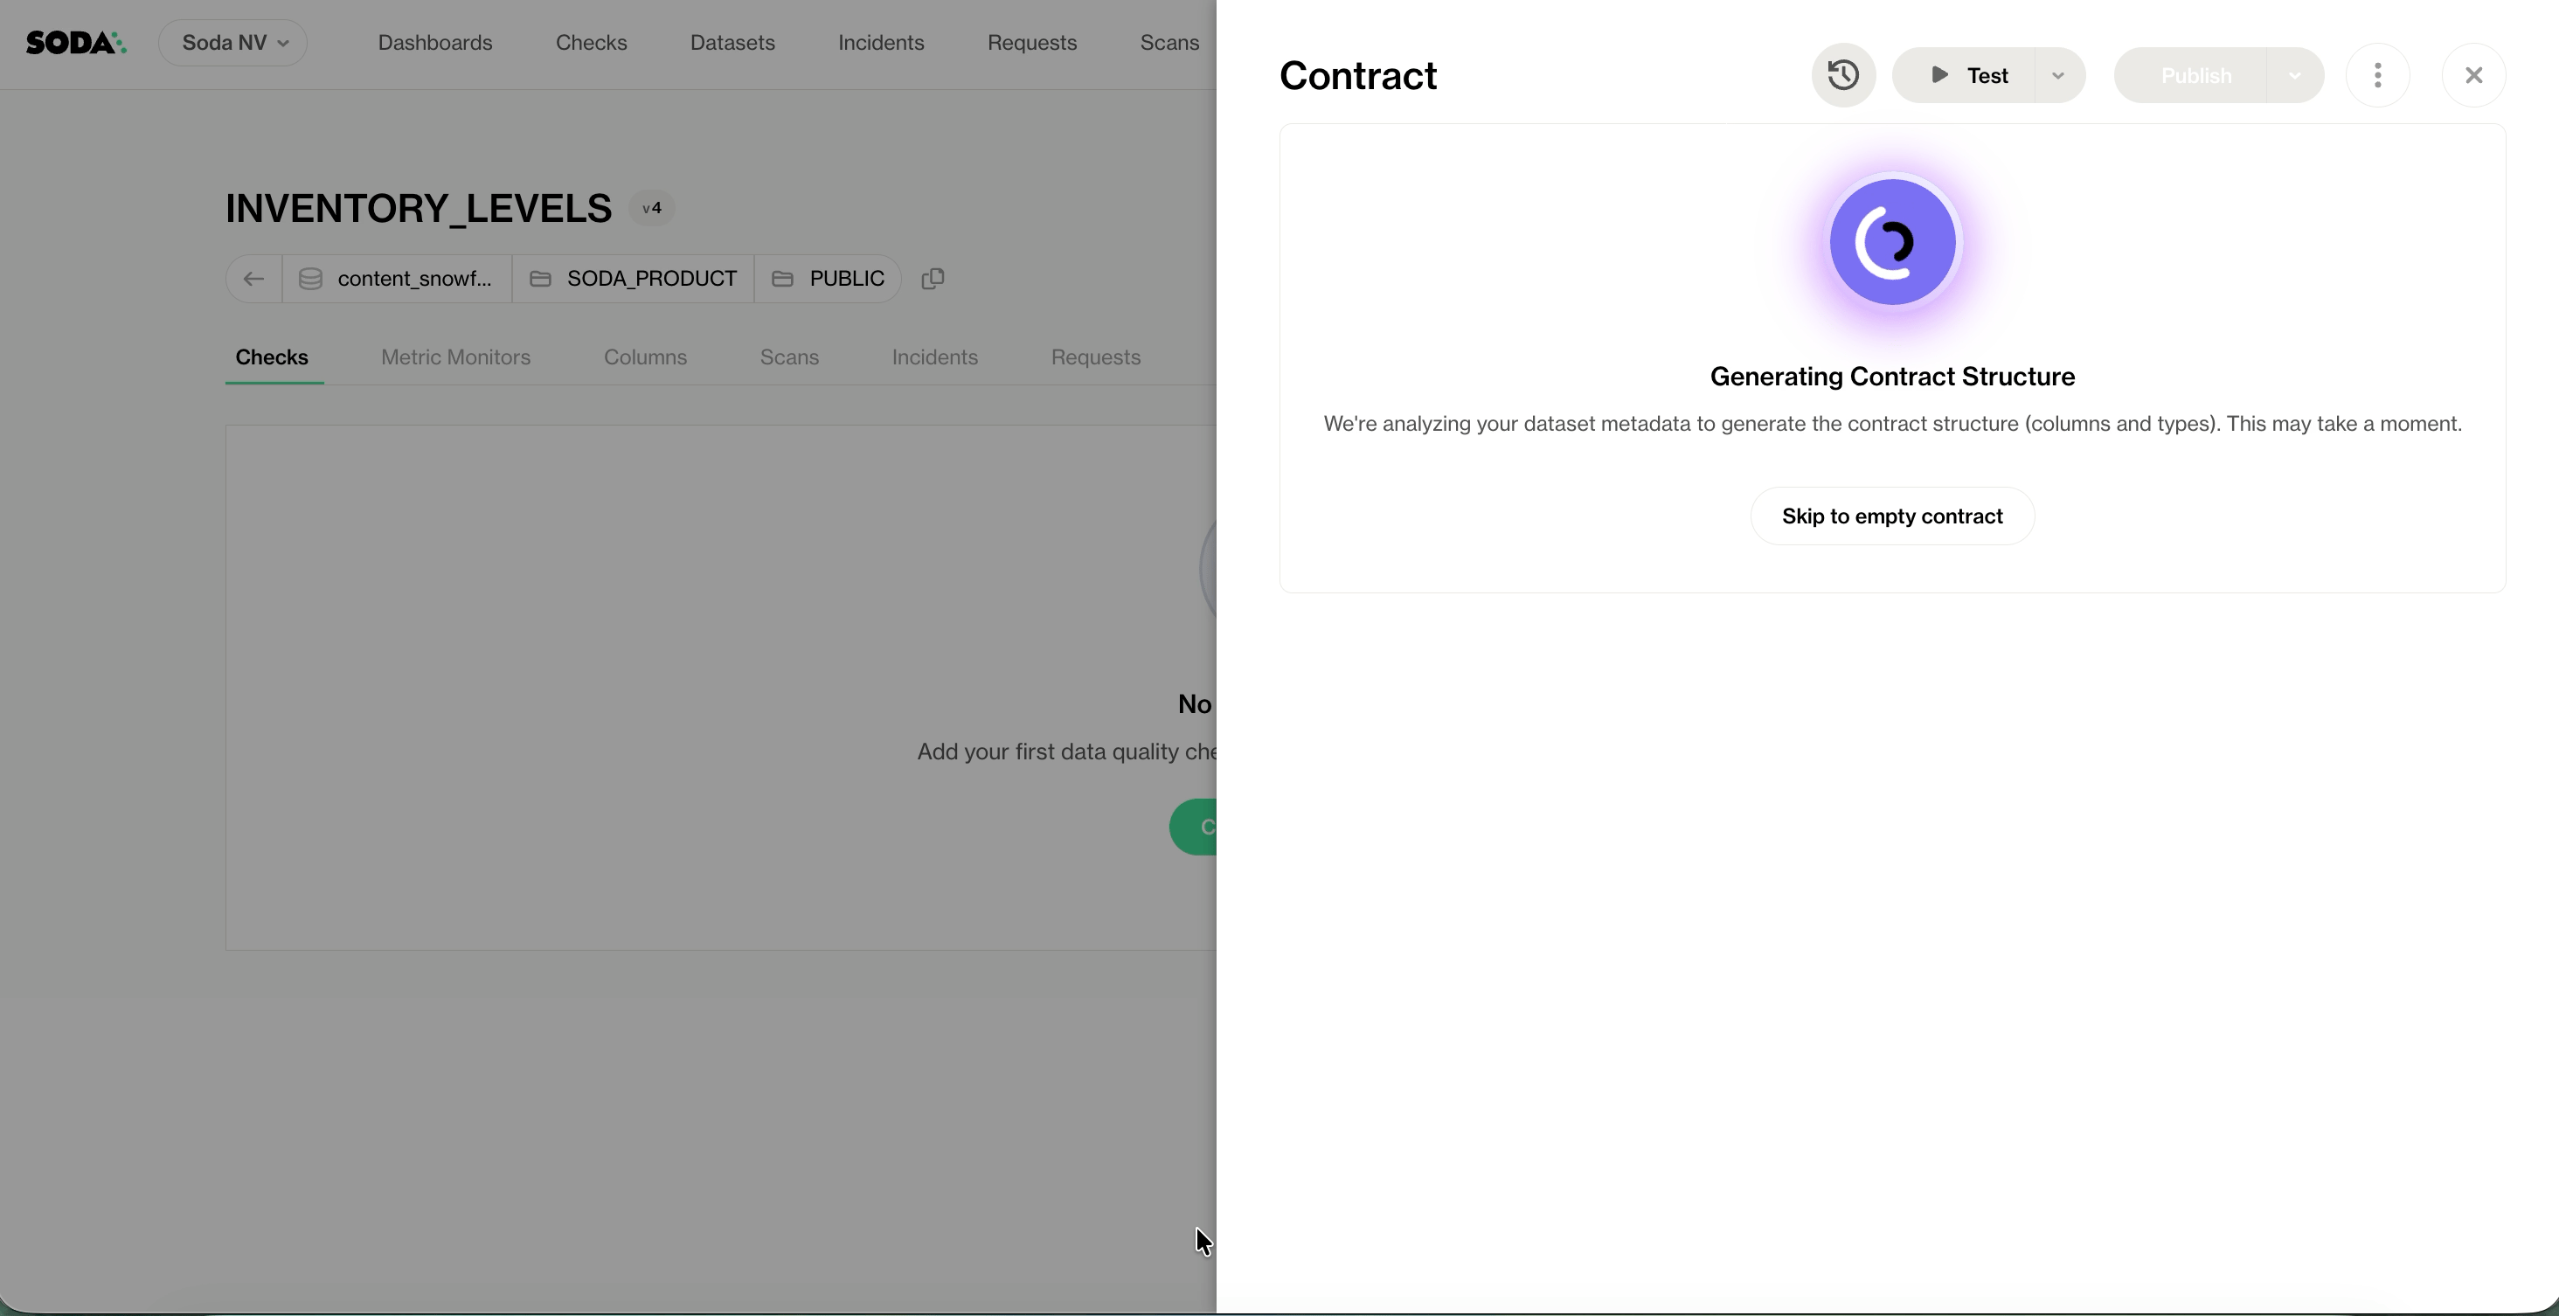The image size is (2559, 1316).
Task: Click the back arrow in breadcrumb
Action: (253, 279)
